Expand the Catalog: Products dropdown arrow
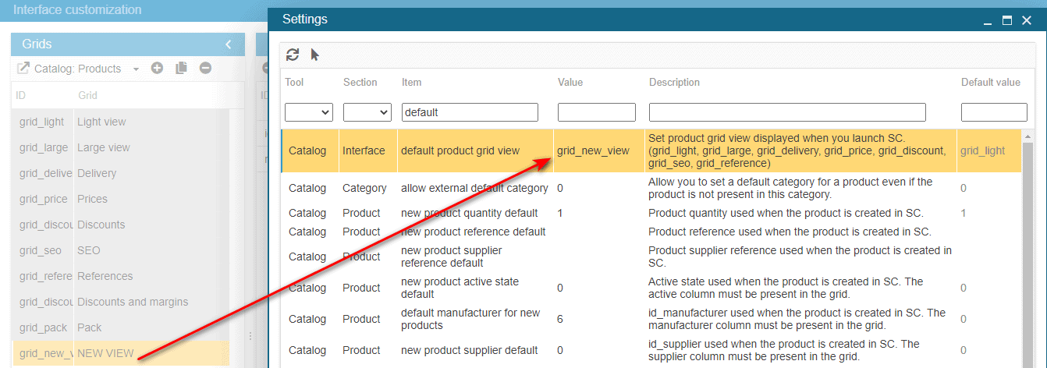The image size is (1047, 368). pos(136,69)
